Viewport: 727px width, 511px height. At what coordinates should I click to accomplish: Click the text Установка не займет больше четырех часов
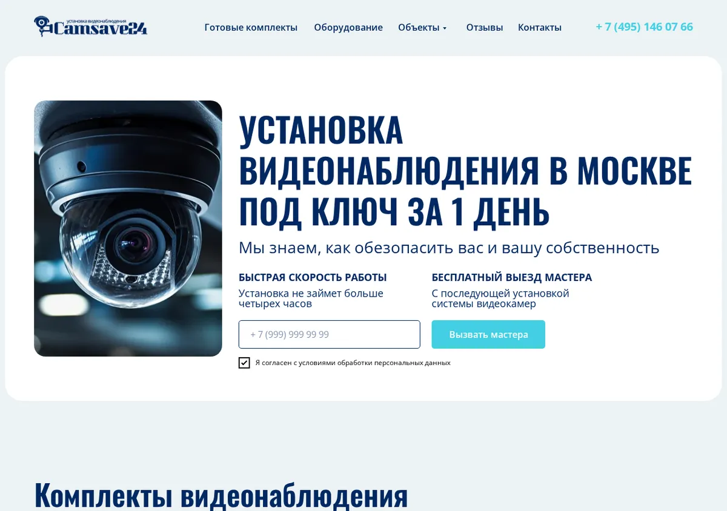[x=311, y=298]
